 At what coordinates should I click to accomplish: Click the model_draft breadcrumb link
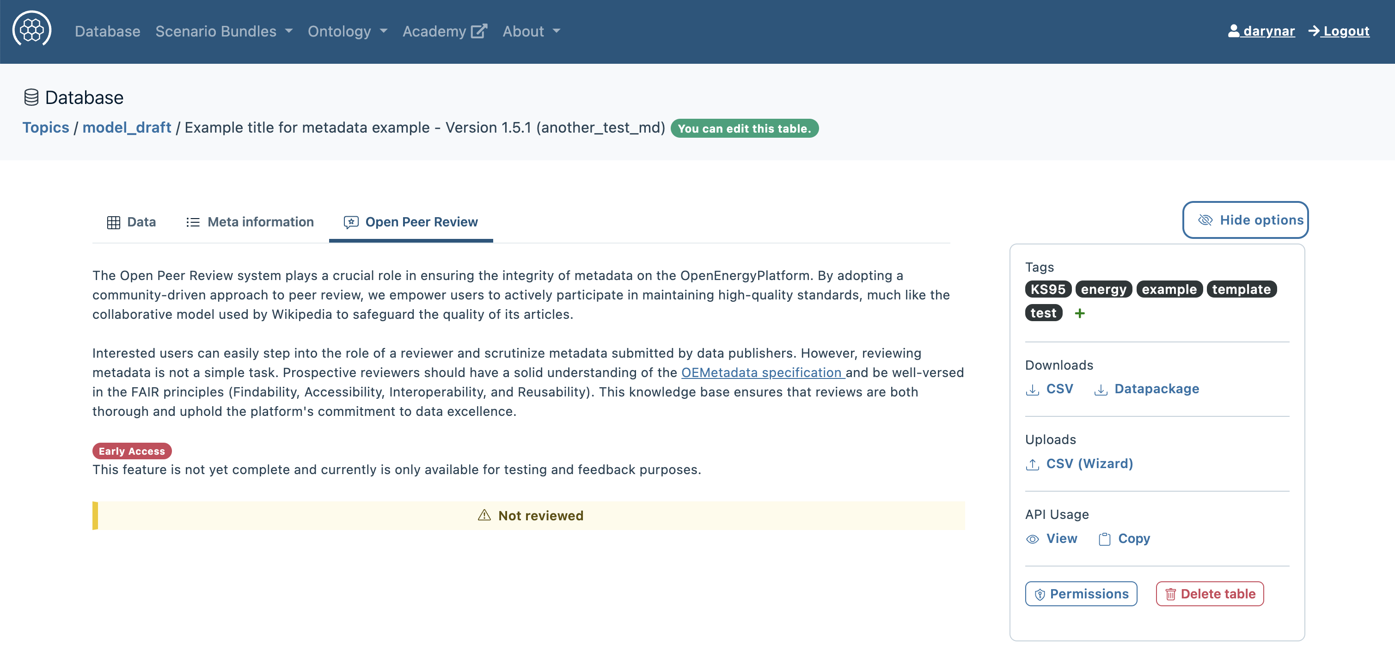click(x=127, y=128)
